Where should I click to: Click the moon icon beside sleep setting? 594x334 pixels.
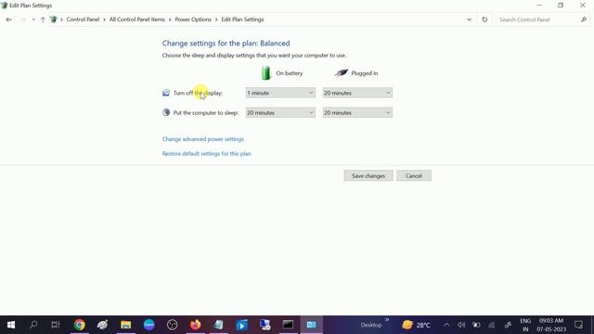tap(166, 112)
